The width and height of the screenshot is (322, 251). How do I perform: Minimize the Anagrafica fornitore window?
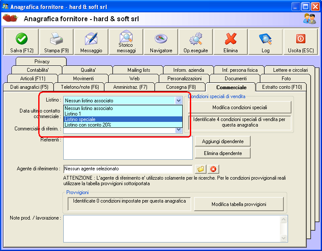point(295,6)
